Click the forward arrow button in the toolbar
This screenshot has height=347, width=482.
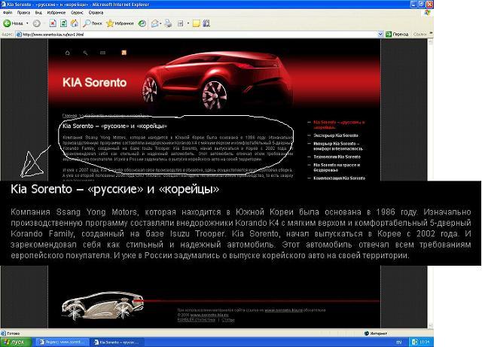click(37, 23)
